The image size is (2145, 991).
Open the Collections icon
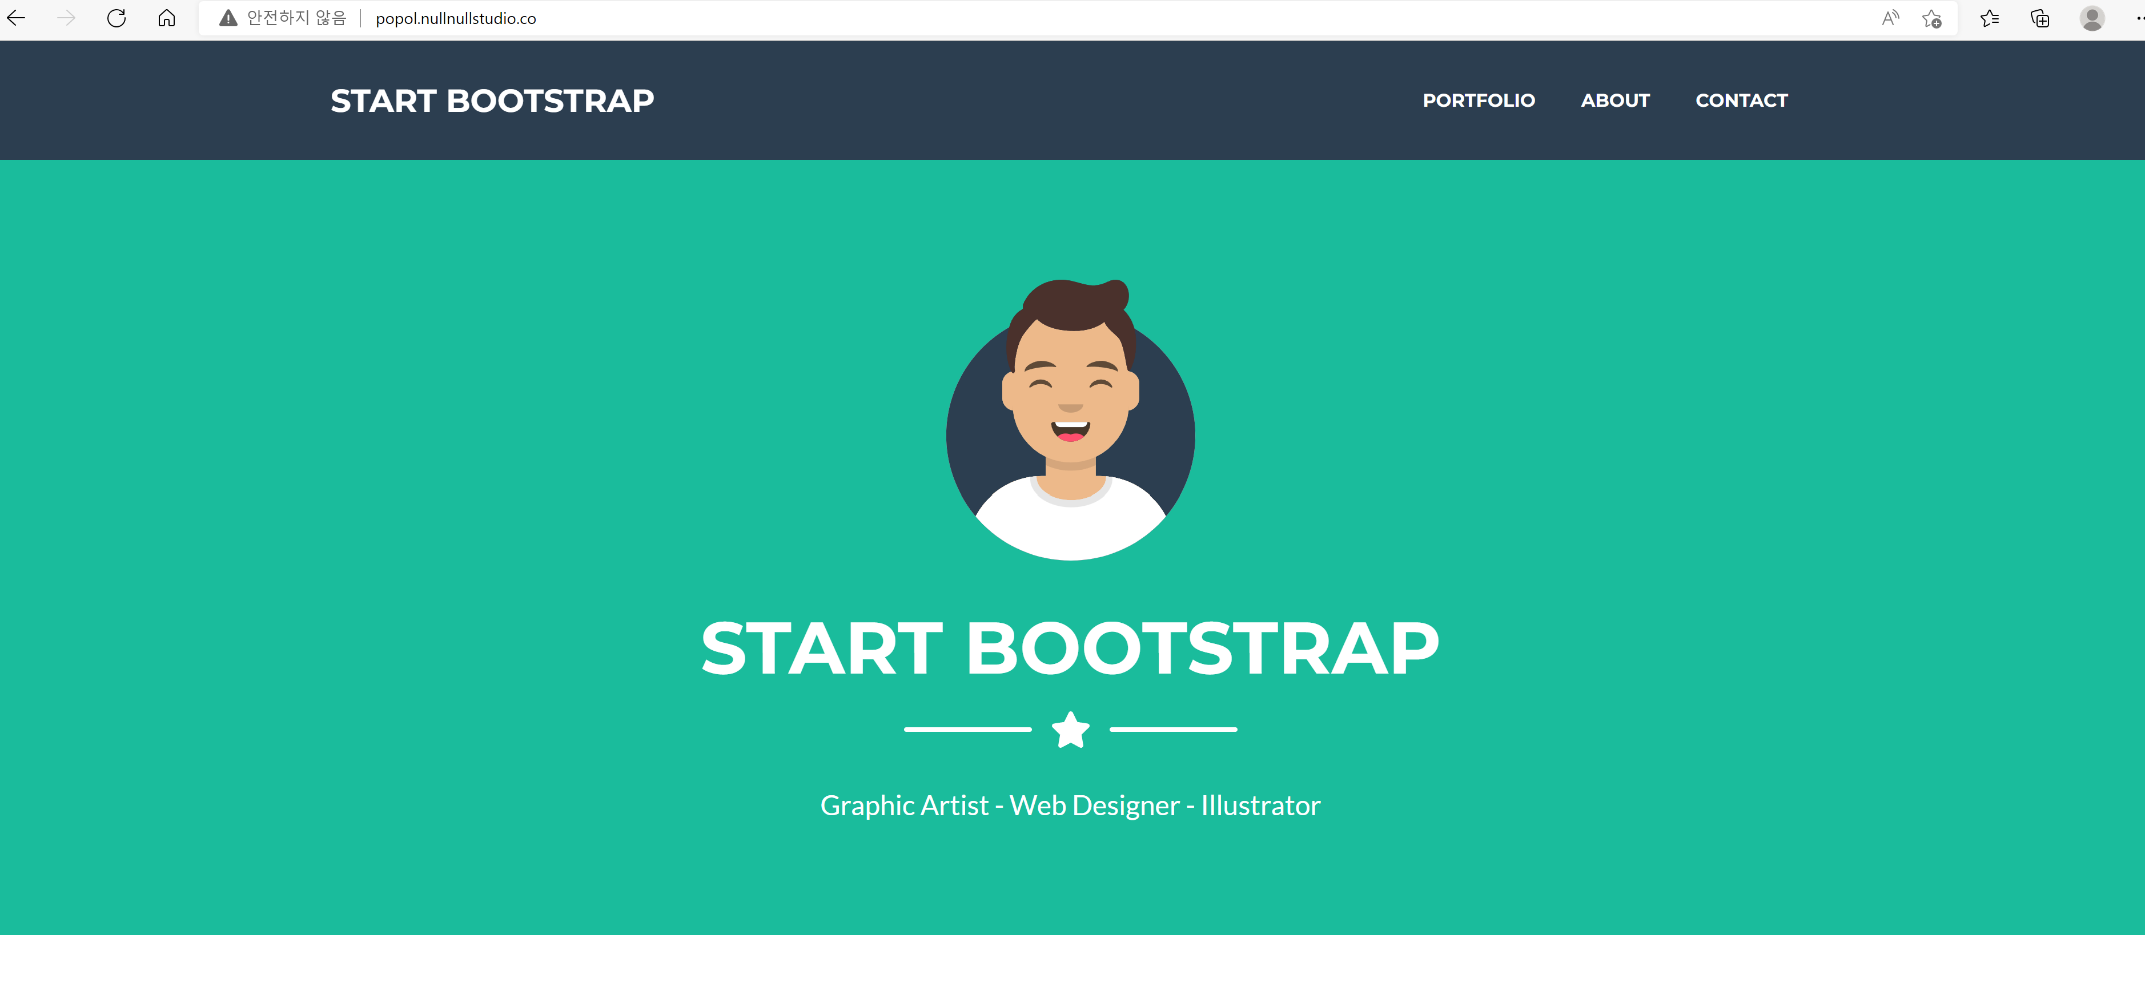point(2040,18)
